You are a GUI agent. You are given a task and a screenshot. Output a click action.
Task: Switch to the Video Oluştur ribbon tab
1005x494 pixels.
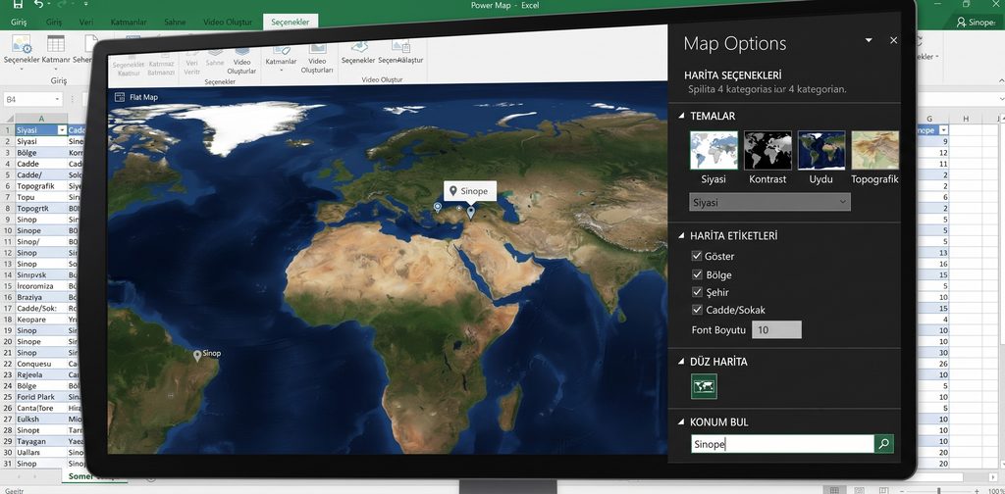coord(228,22)
